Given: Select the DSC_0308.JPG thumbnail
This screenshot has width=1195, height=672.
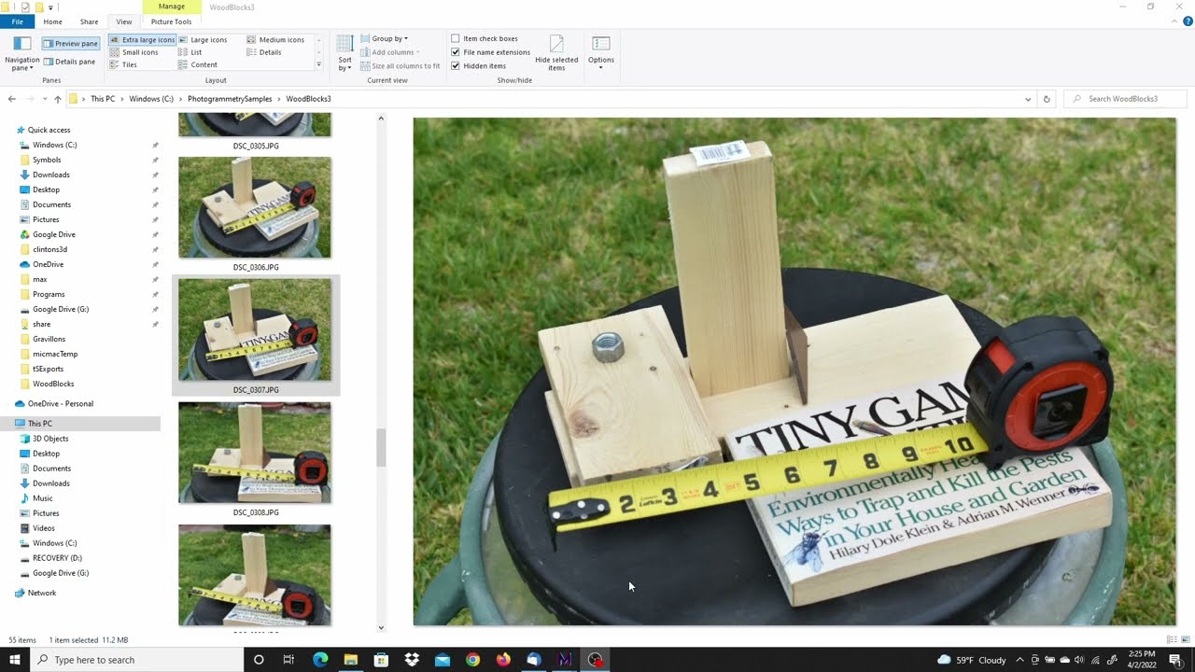Looking at the screenshot, I should pos(255,453).
